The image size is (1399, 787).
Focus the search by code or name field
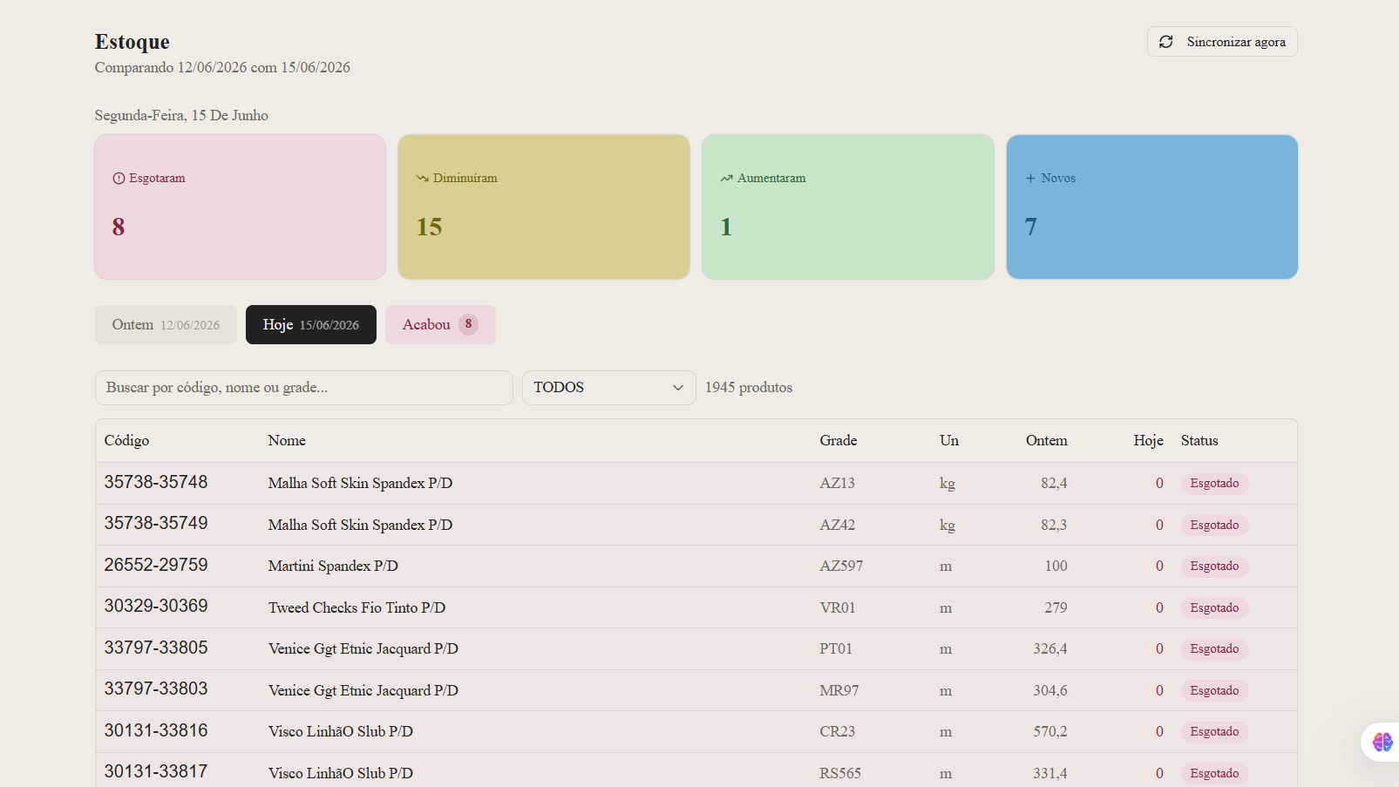pyautogui.click(x=304, y=388)
